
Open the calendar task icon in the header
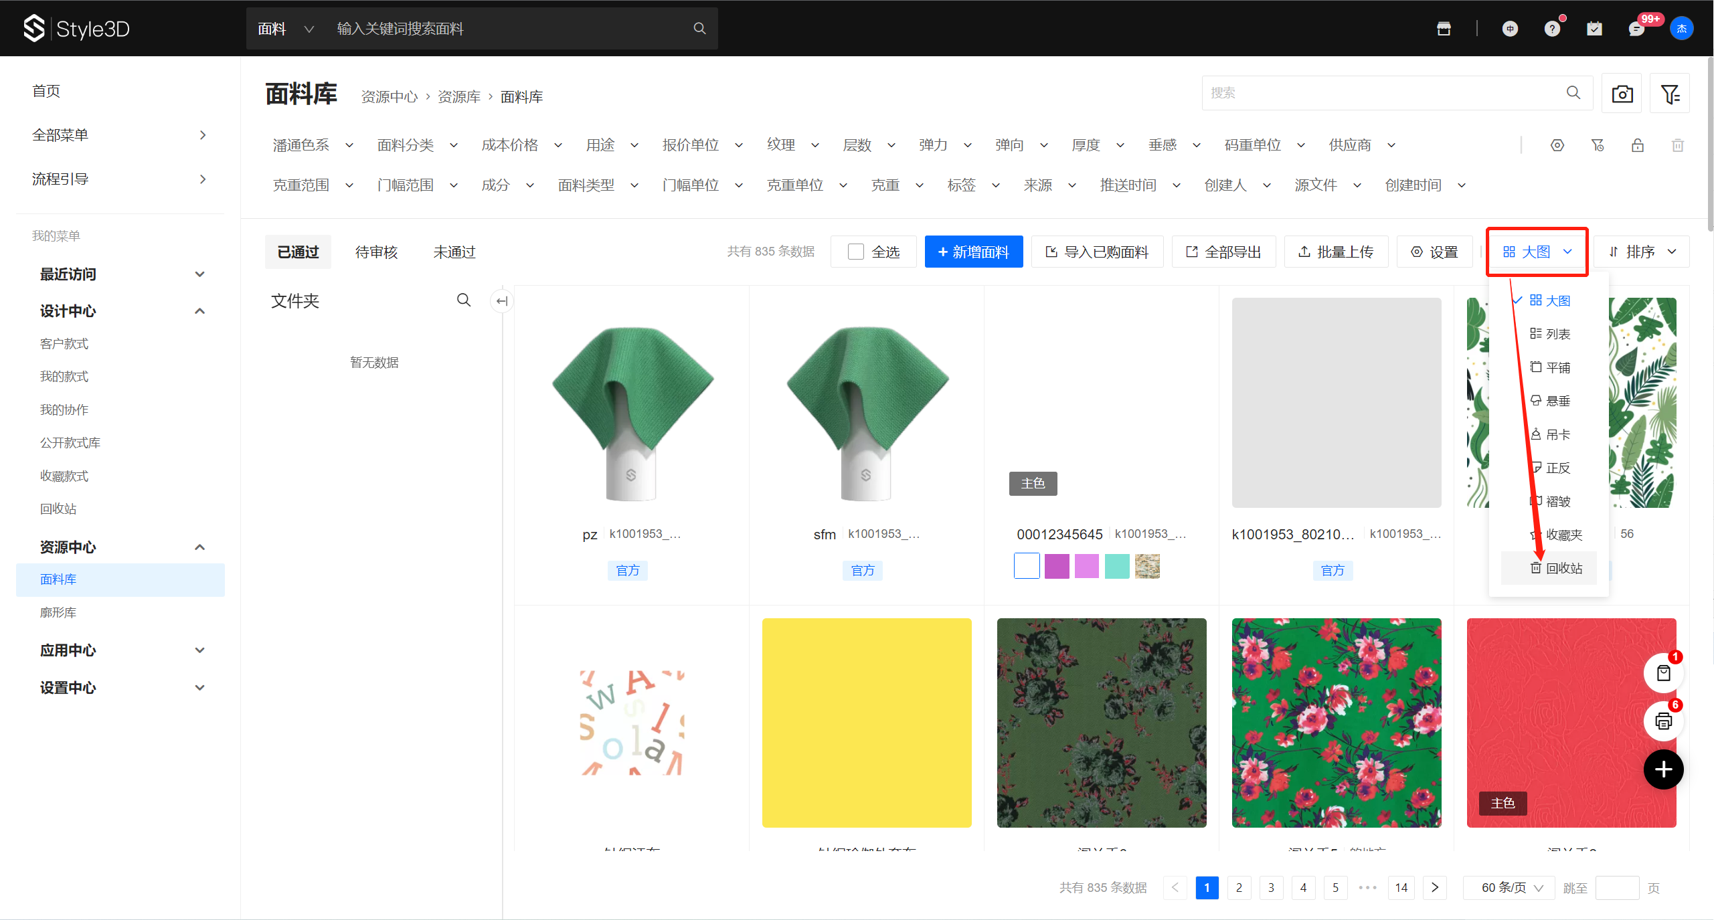pos(1594,29)
